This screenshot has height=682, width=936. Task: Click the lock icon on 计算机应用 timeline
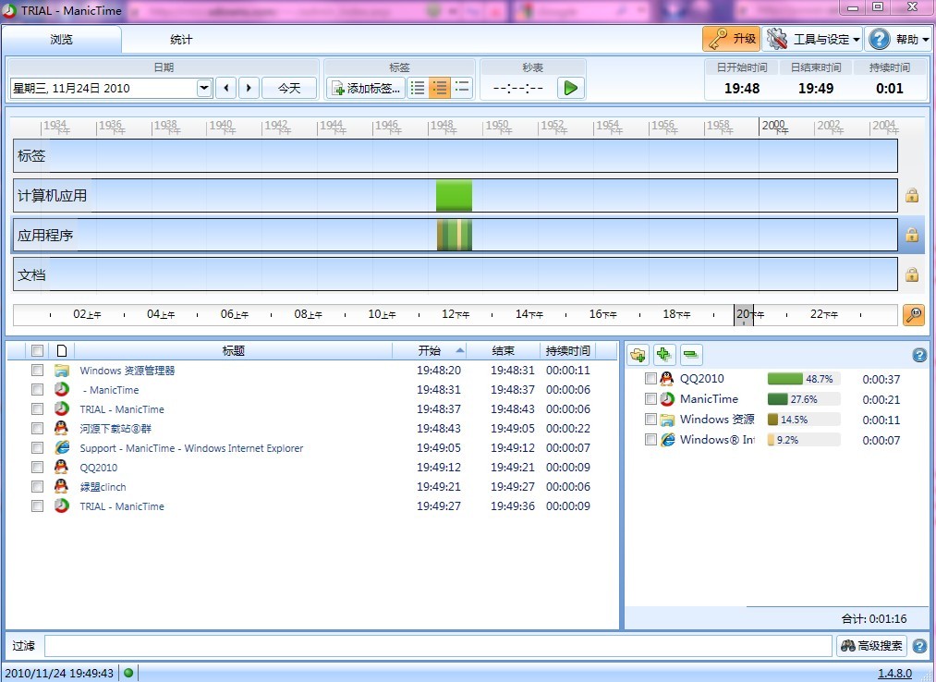point(912,195)
